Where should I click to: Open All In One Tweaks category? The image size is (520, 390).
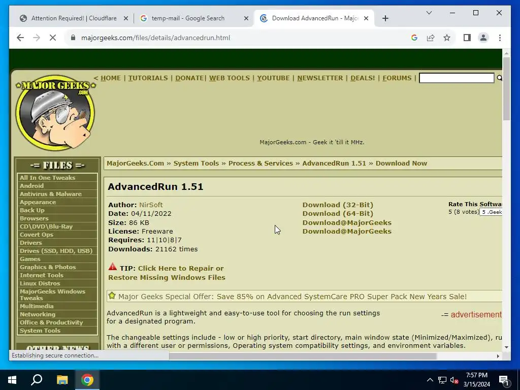tap(47, 178)
